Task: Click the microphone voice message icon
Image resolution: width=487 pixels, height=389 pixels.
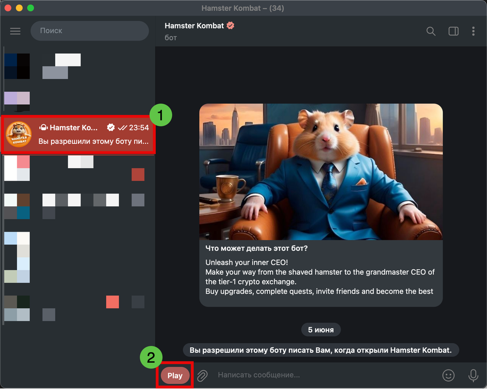Action: (x=473, y=375)
